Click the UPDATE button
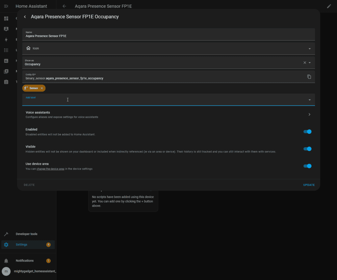Screen dimensions: 337x280 (x=309, y=185)
